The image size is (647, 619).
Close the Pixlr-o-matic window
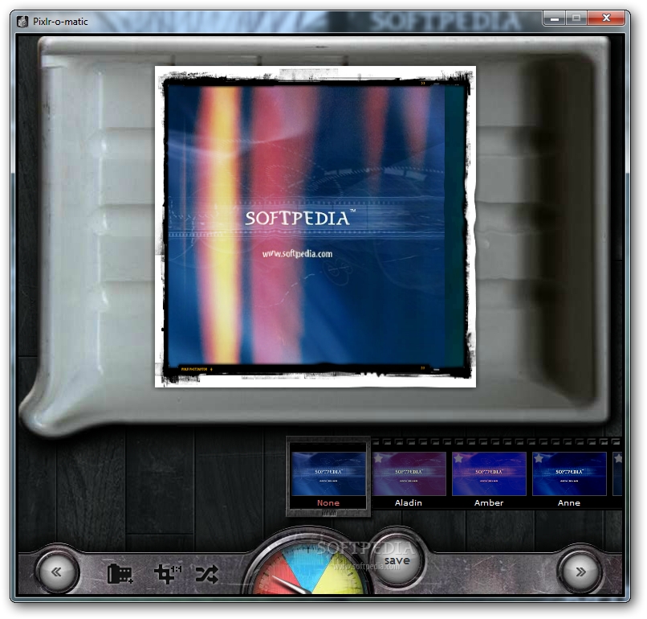tap(606, 18)
